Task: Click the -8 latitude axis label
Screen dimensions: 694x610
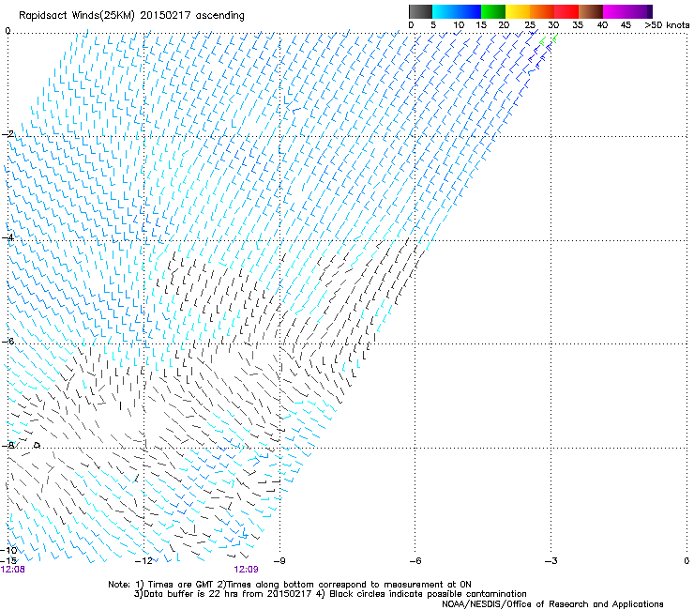Action: (x=8, y=445)
